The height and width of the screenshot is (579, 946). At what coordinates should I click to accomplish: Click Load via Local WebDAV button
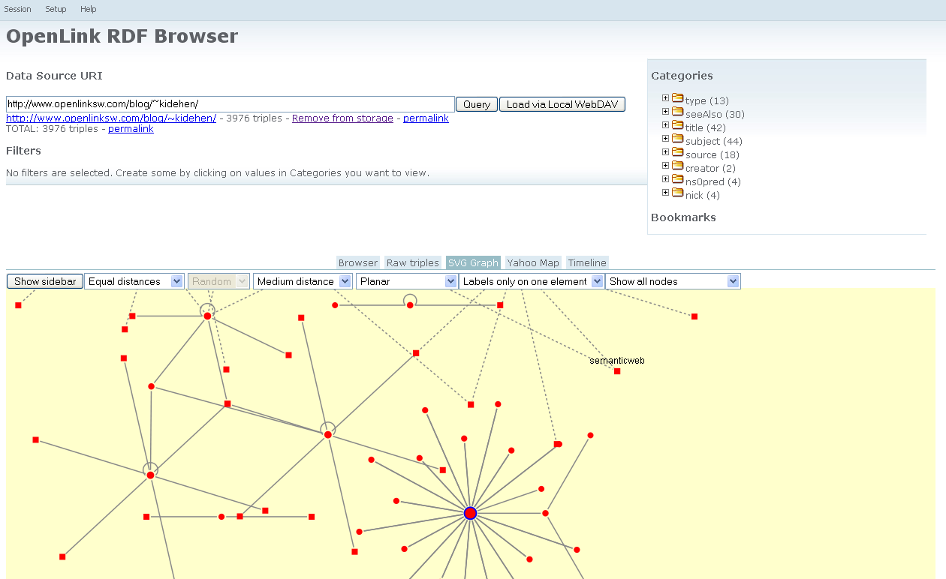pos(562,104)
